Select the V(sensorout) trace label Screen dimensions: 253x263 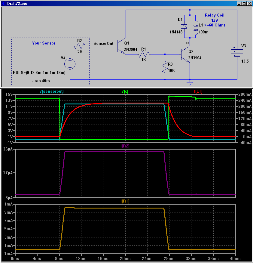coord(51,91)
